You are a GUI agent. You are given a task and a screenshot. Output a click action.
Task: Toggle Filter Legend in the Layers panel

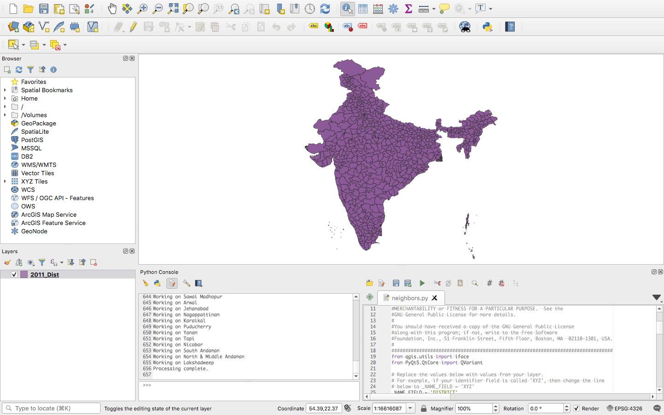pyautogui.click(x=42, y=262)
